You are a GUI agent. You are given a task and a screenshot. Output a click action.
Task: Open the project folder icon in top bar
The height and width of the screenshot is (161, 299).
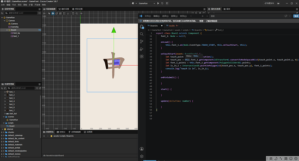278,3
